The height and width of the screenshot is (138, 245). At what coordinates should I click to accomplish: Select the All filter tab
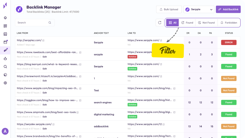click(x=172, y=23)
